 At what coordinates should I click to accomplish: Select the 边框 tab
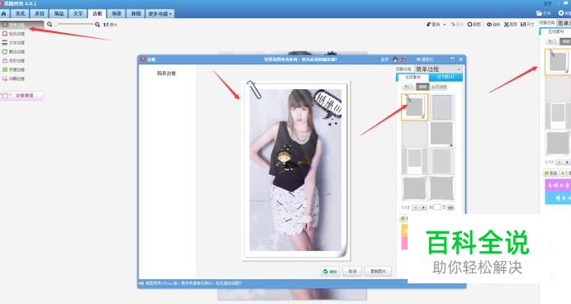[x=97, y=13]
